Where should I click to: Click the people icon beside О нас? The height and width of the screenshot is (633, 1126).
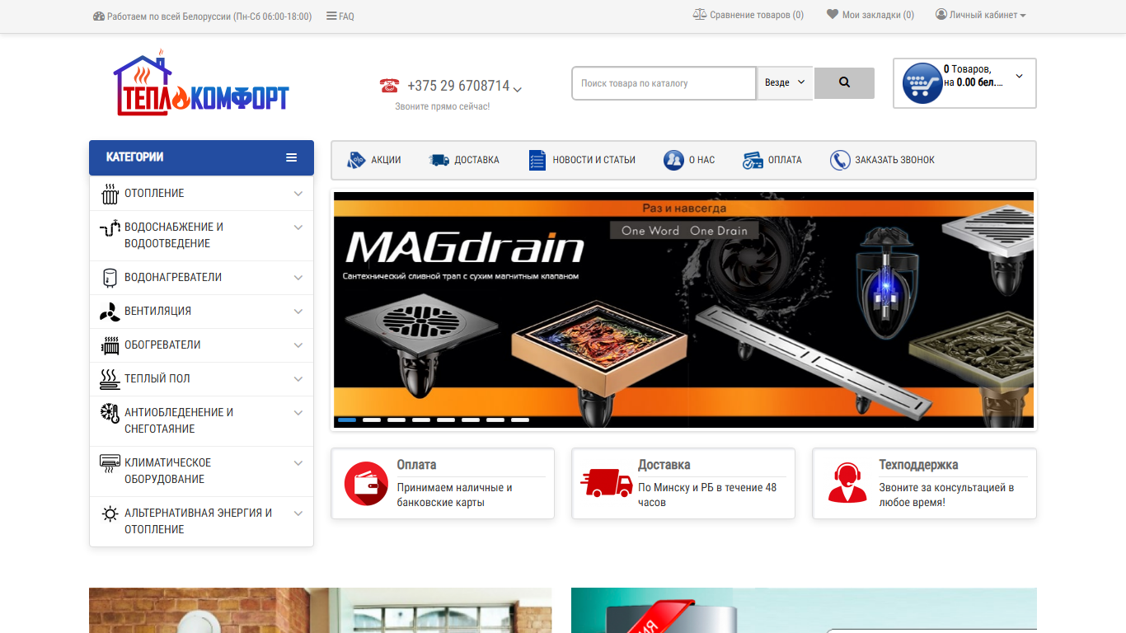click(x=673, y=160)
